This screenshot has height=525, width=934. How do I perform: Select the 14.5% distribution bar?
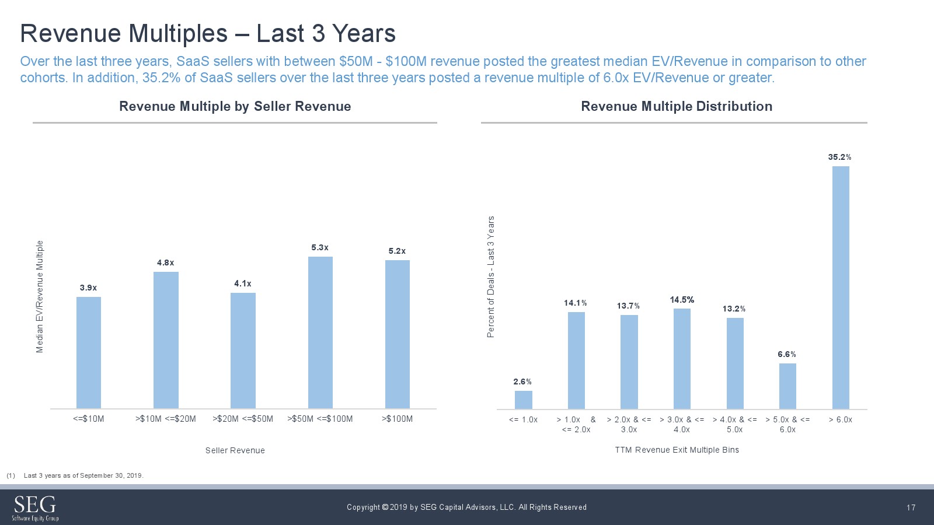(x=682, y=359)
